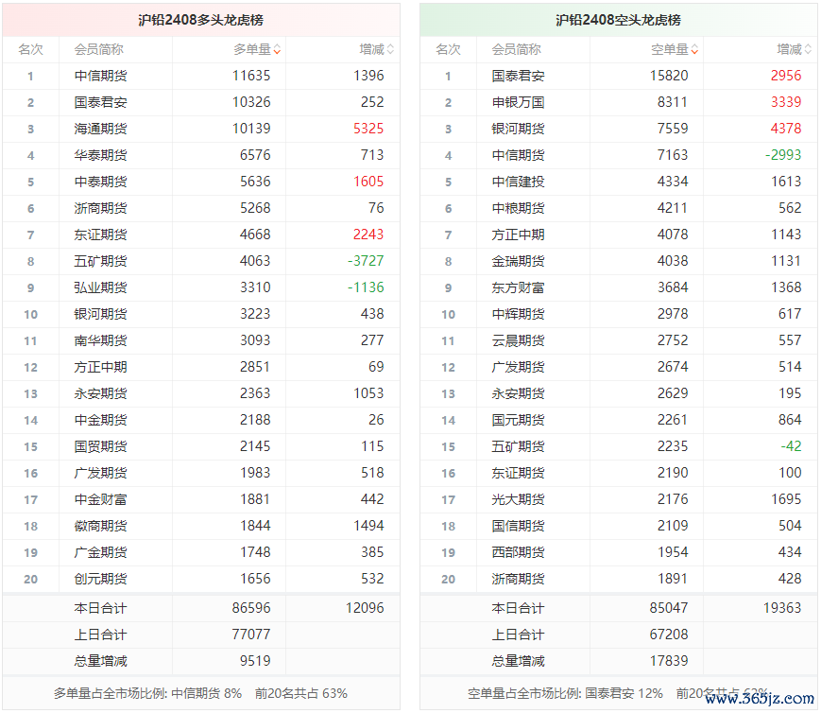821x713 pixels.
Task: Click green change value -42
Action: click(791, 446)
